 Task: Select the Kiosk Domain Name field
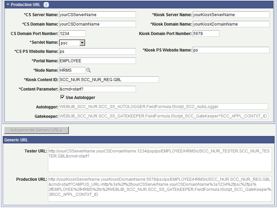pyautogui.click(x=231, y=24)
